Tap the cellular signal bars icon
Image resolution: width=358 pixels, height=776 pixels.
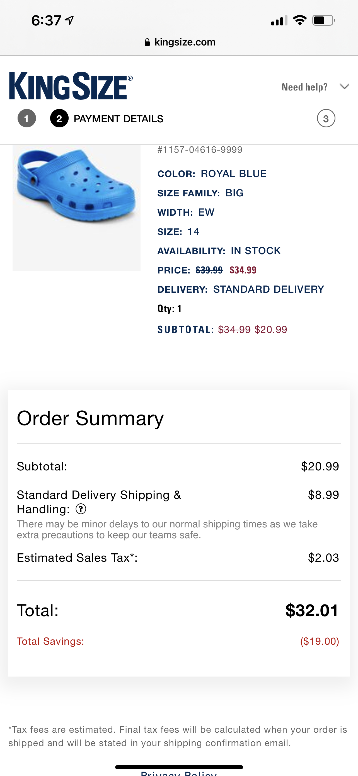click(x=279, y=20)
